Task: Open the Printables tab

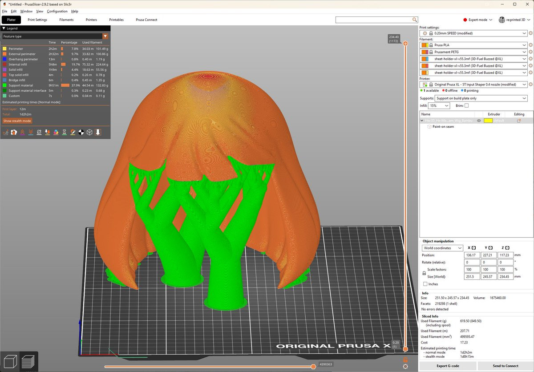Action: 117,20
